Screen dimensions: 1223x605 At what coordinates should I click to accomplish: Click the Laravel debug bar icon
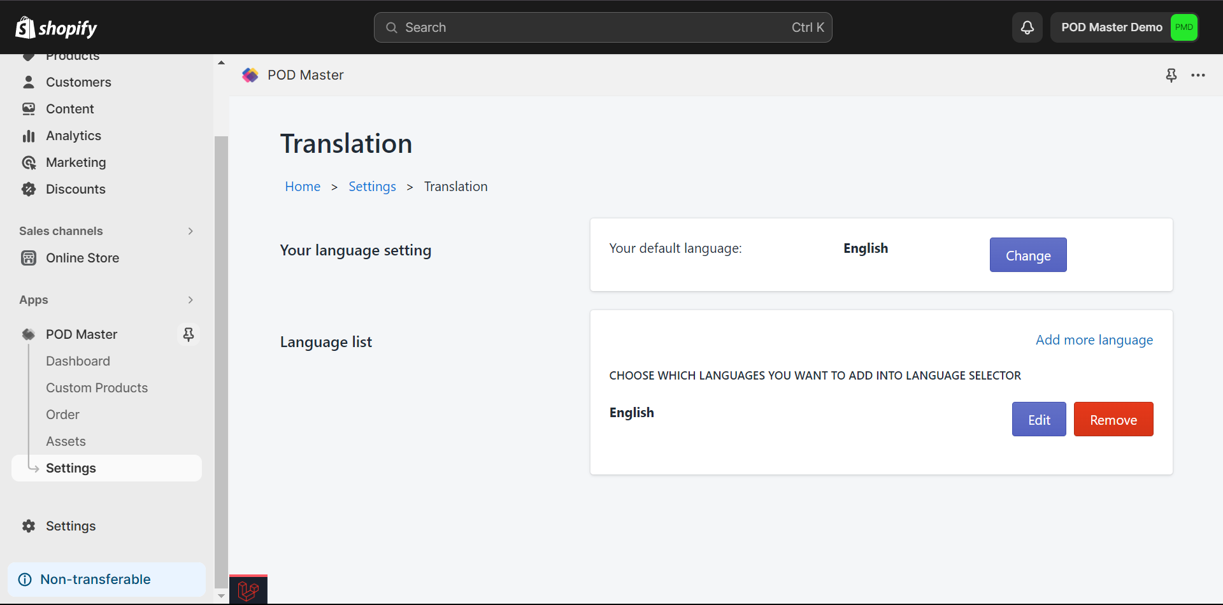248,591
